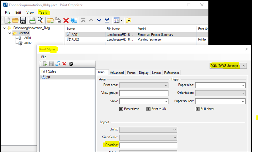Image resolution: width=258 pixels, height=152 pixels.
Task: Select the A002 row in table
Action: [x=136, y=40]
